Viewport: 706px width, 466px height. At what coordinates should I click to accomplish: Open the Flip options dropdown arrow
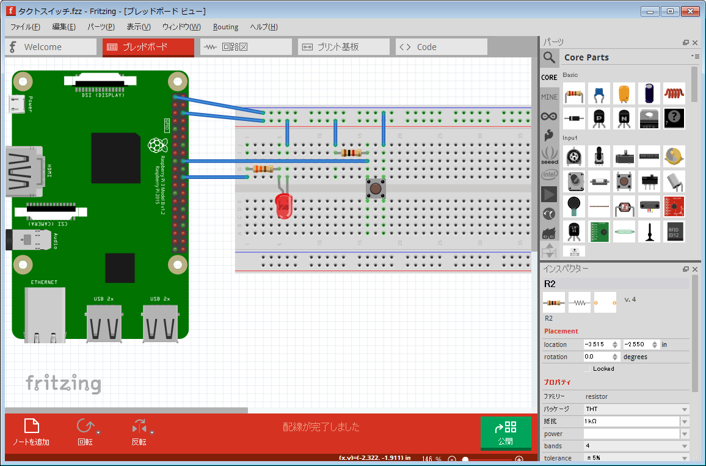152,432
